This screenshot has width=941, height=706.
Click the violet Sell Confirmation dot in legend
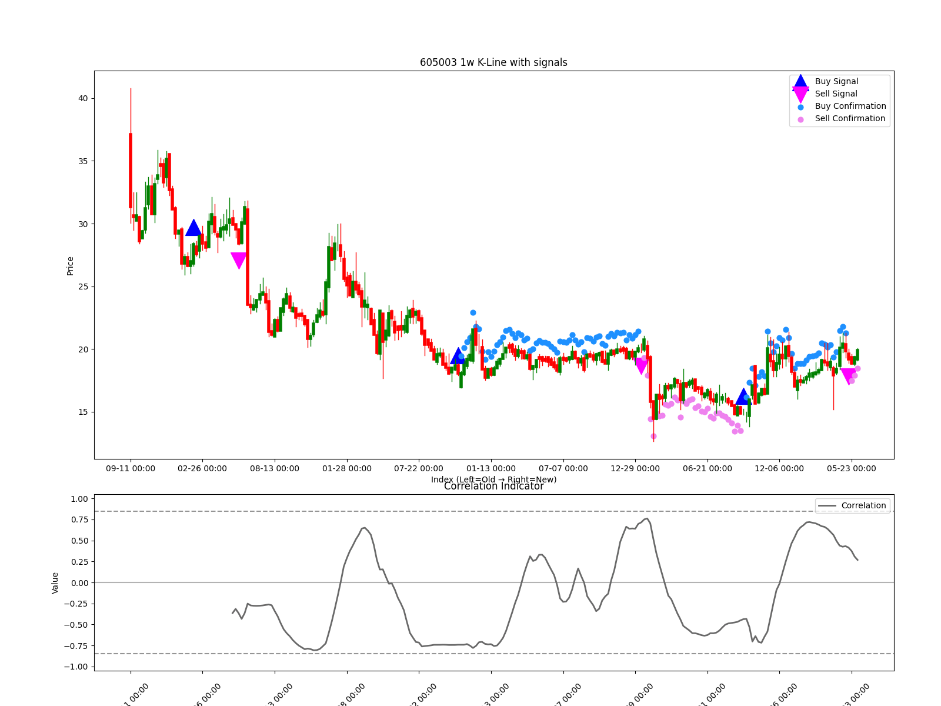click(x=800, y=119)
